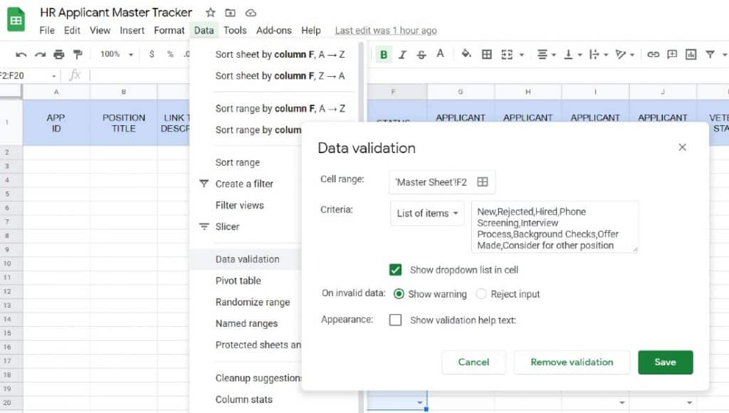This screenshot has width=729, height=413.
Task: Apply strikethrough formatting
Action: 420,54
